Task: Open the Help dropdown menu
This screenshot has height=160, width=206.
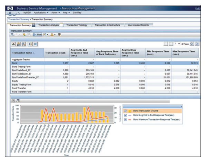Action: 66,13
